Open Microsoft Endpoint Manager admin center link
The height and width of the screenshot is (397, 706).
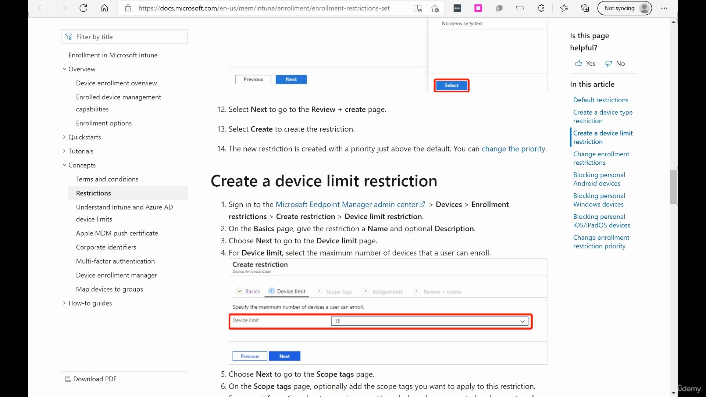350,204
